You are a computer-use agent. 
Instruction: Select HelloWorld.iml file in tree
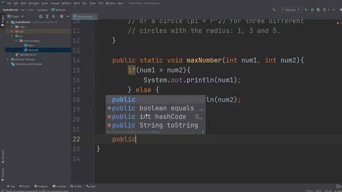pos(26,54)
